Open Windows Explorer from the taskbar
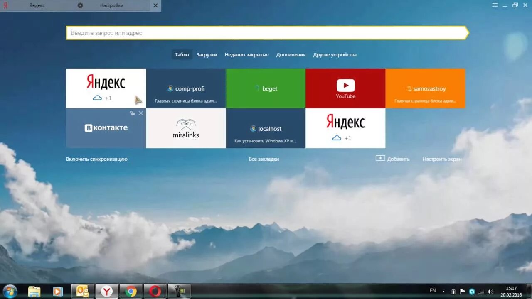The image size is (532, 299). point(34,292)
